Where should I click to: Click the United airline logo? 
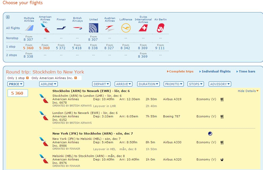point(93,28)
